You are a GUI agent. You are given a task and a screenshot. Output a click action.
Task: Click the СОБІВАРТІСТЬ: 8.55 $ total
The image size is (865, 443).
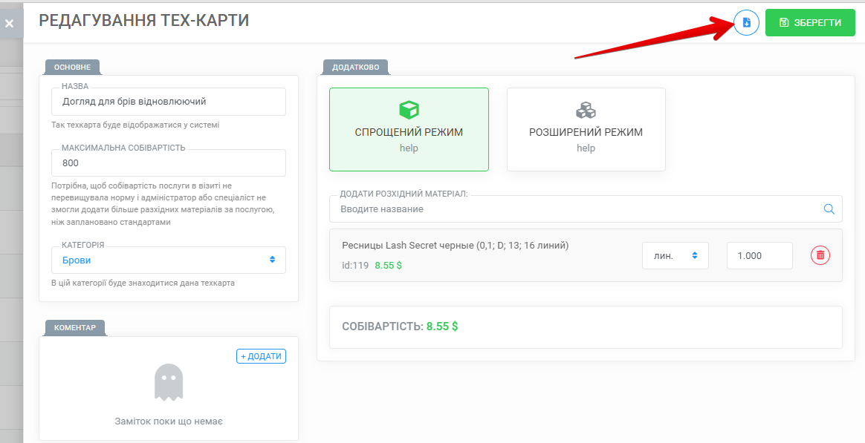point(400,326)
